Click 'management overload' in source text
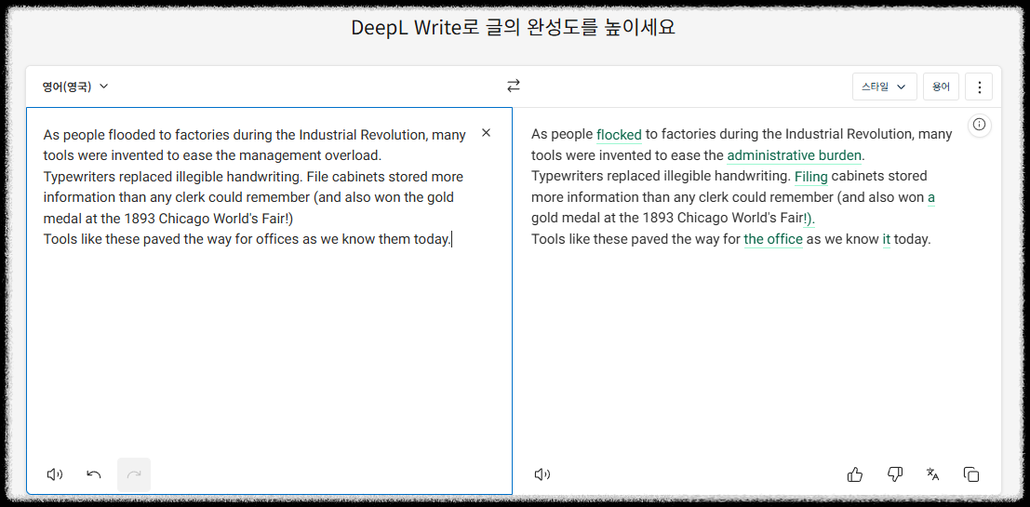The width and height of the screenshot is (1030, 507). tap(309, 155)
